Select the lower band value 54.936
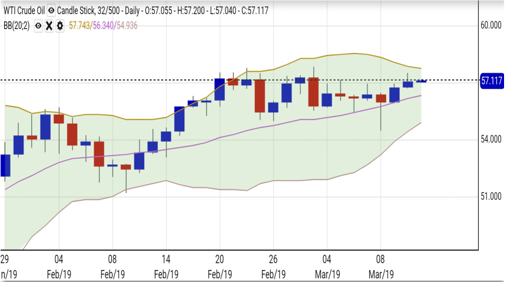The image size is (507, 283). tap(128, 26)
